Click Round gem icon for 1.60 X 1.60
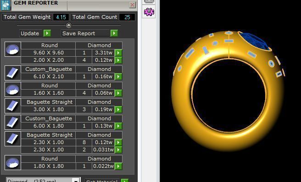The width and height of the screenshot is (301, 182). (x=13, y=89)
